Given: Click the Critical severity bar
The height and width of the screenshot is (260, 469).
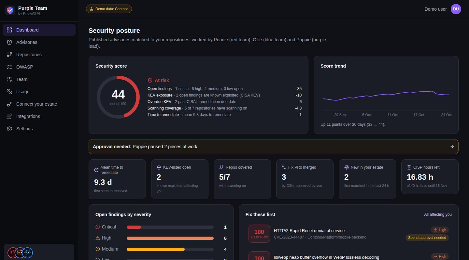Looking at the screenshot, I should point(170,227).
